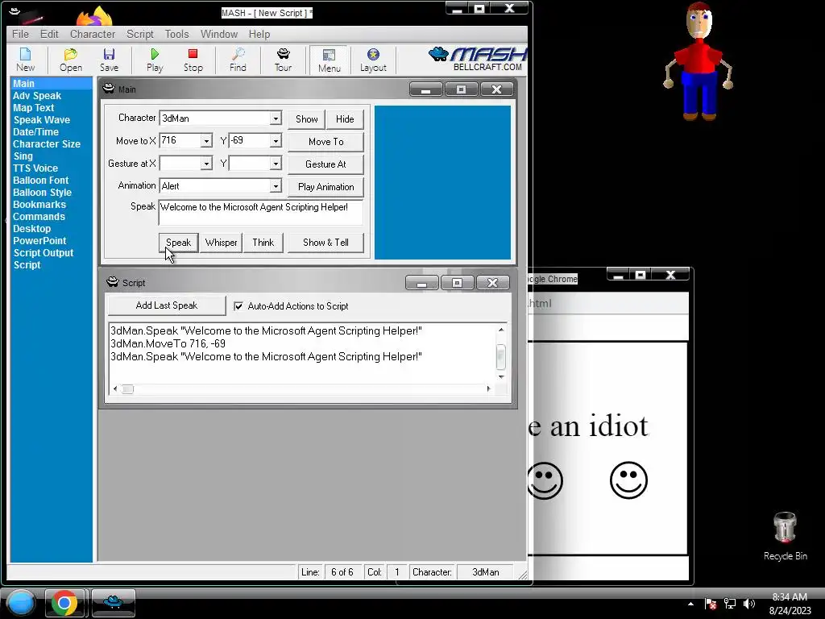Start the Tour from the toolbar
Viewport: 825px width, 619px height.
pos(283,60)
